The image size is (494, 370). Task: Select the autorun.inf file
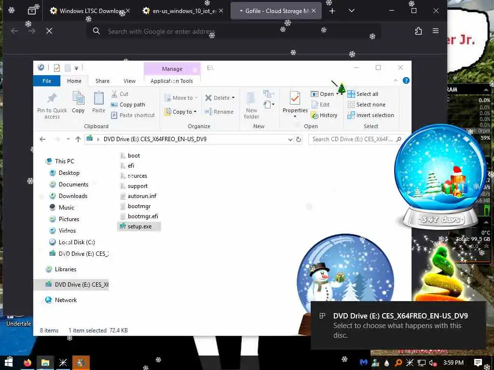pos(138,196)
